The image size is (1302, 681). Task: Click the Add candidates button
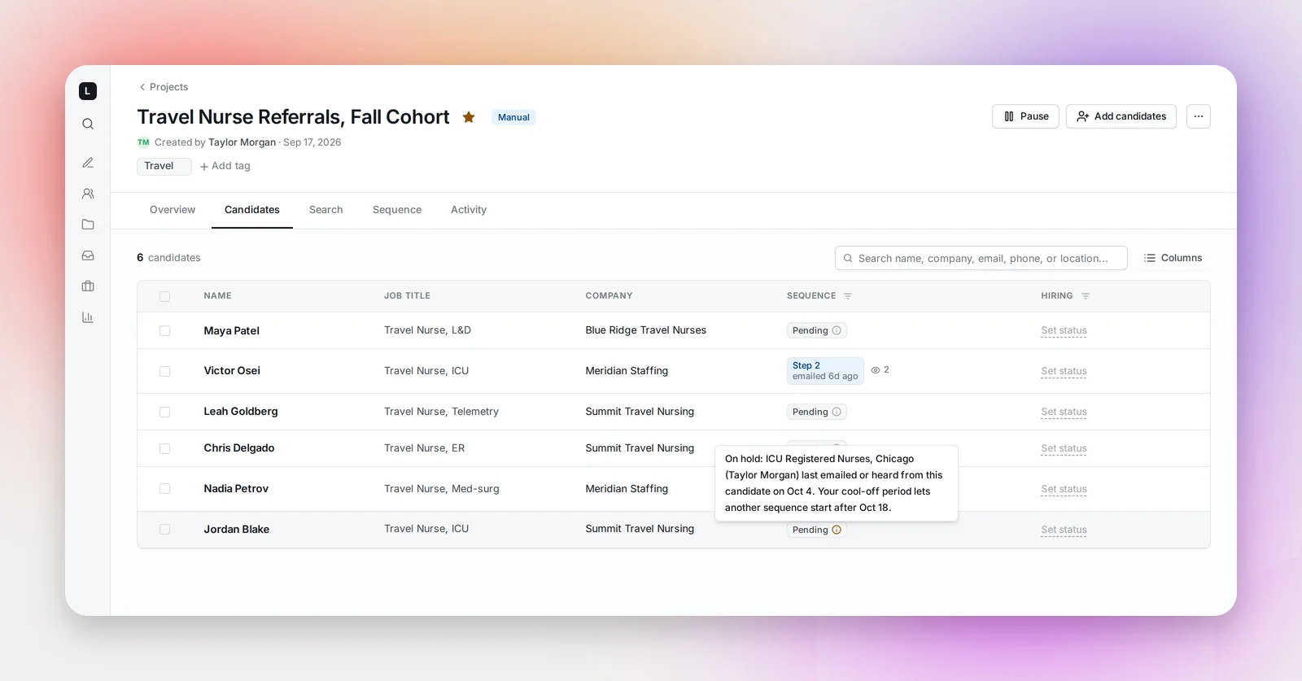1121,116
